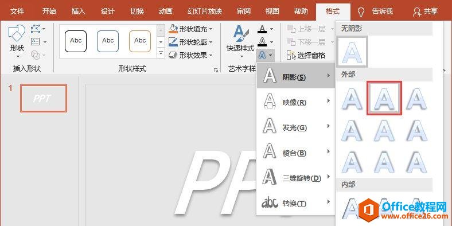Select the red-highlighted outer shadow preset
This screenshot has height=226, width=452.
pos(384,98)
